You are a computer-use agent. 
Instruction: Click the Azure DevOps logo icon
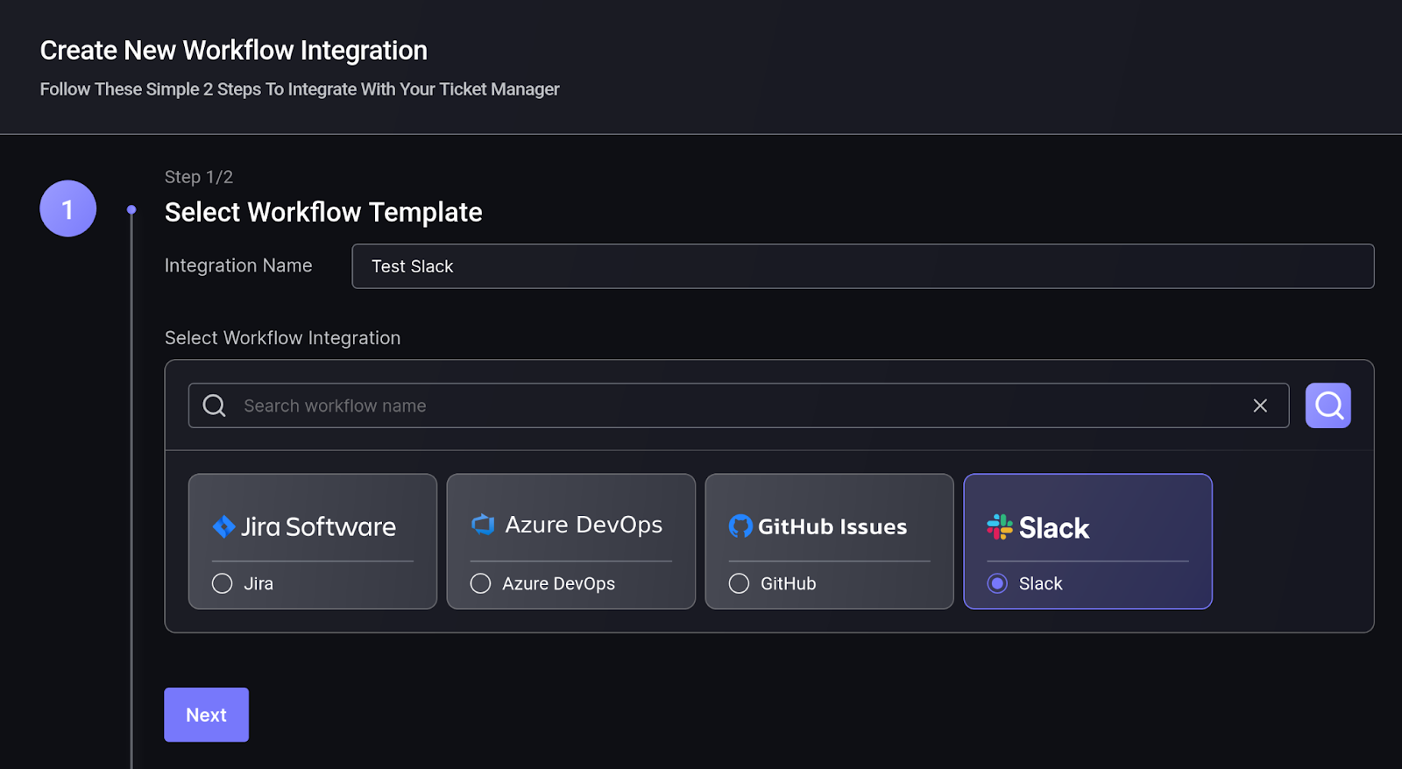(483, 525)
